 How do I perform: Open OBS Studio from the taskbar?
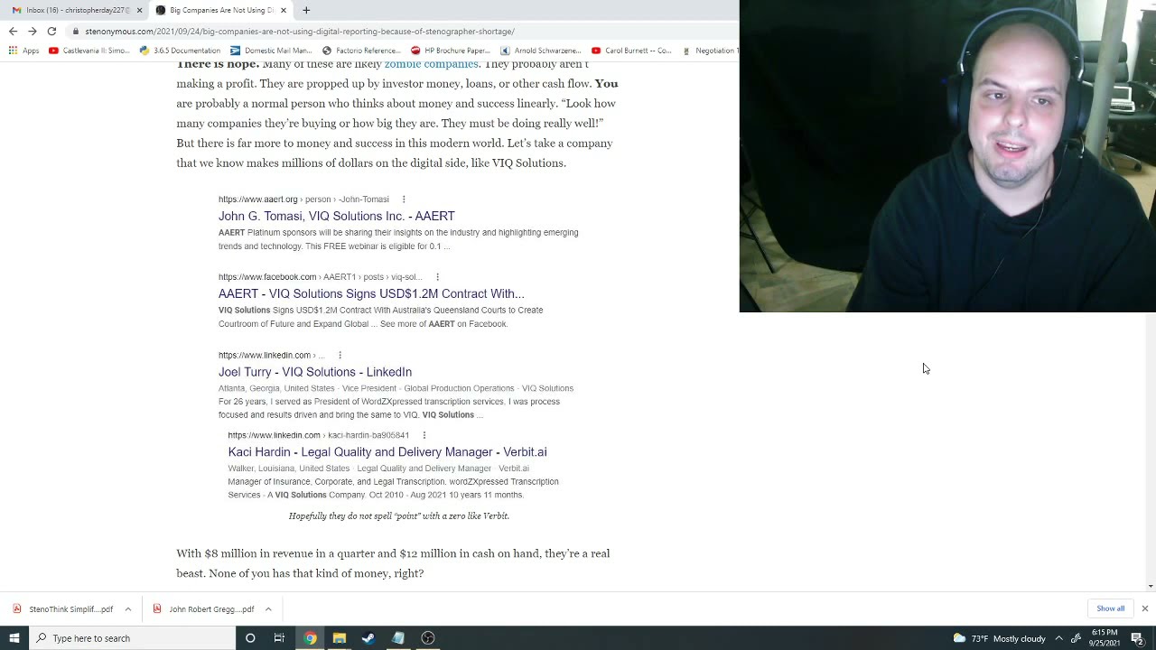tap(428, 638)
